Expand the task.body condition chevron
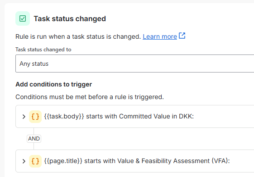Image resolution: width=254 pixels, height=177 pixels. click(24, 117)
